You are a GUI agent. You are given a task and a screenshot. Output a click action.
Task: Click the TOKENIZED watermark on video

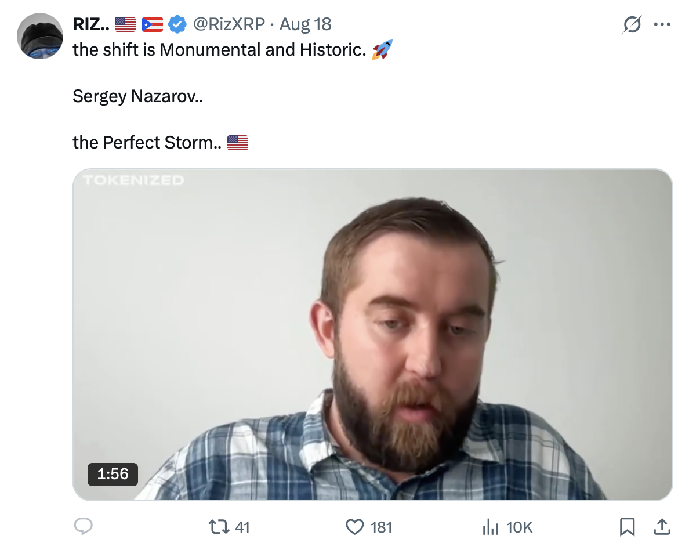(133, 180)
